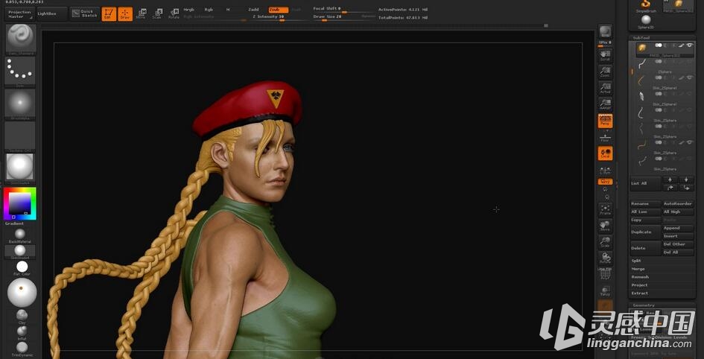Click List All subtools button
This screenshot has width=704, height=359.
point(645,183)
